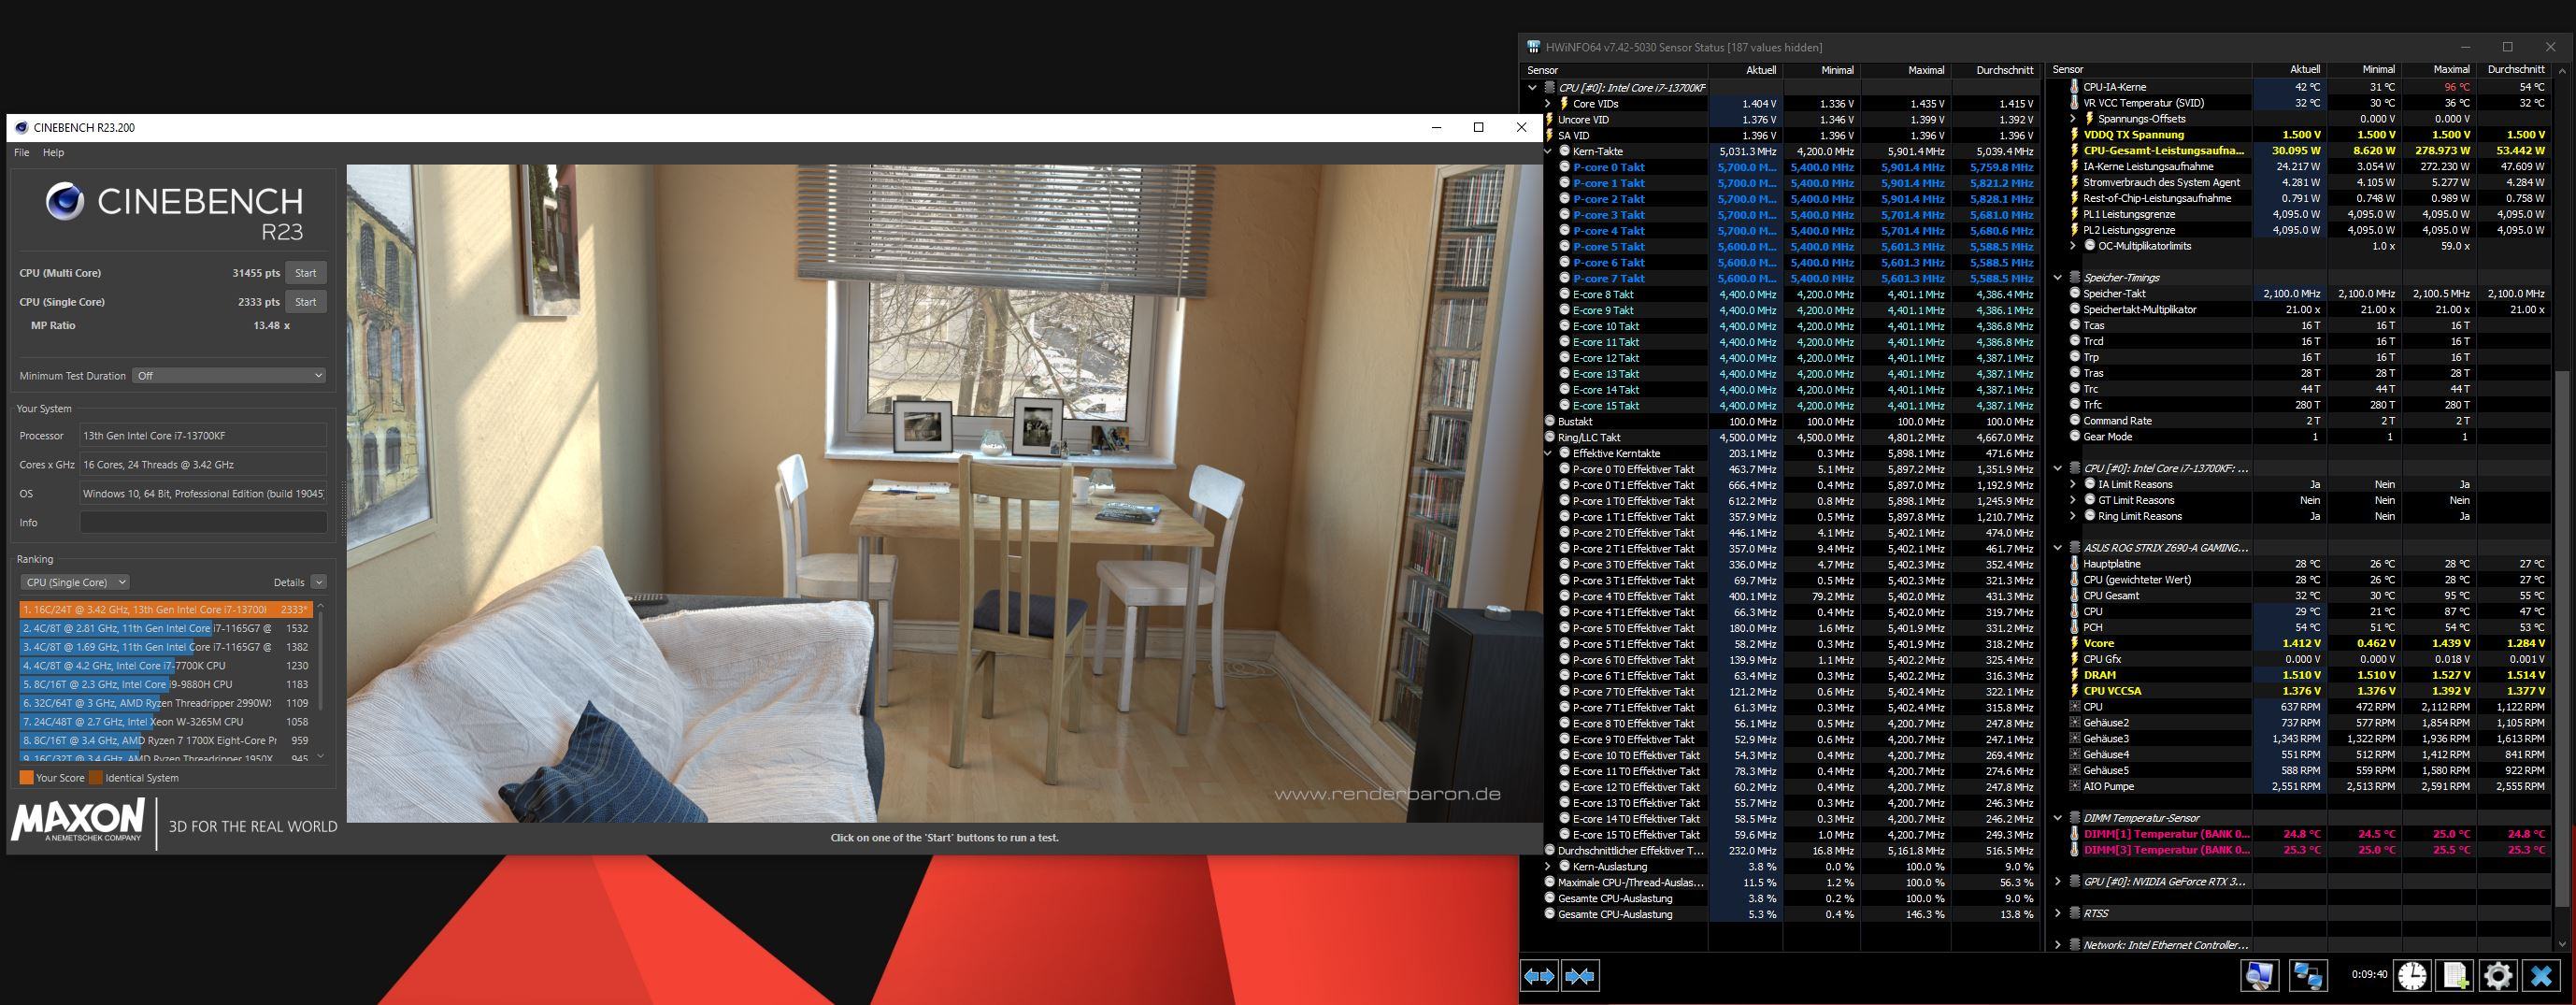This screenshot has height=1005, width=2576.
Task: Collapse the CPU [#0] Intel Core i7-13700KF group
Action: click(1532, 88)
